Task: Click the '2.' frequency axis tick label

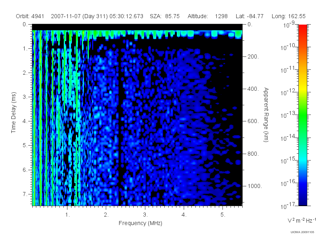Action: (x=106, y=215)
